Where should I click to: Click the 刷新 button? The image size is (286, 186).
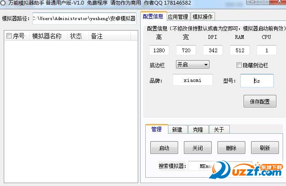coord(265,148)
